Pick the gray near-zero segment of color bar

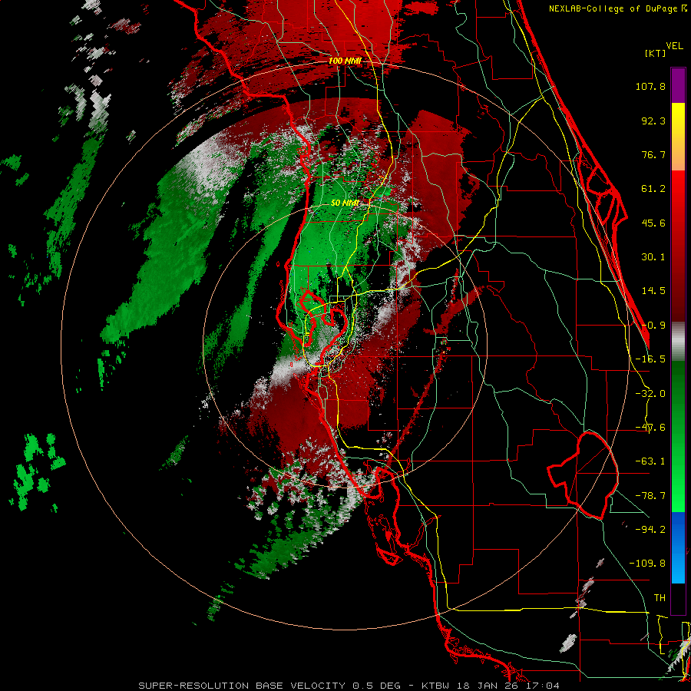click(x=678, y=342)
